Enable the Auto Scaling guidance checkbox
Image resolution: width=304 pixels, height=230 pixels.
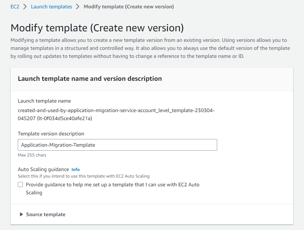point(20,185)
